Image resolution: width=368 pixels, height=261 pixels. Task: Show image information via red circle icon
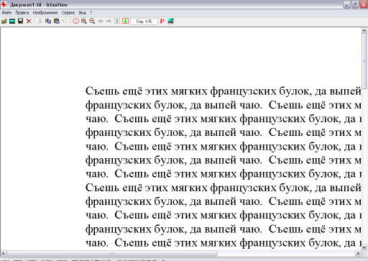tap(75, 22)
